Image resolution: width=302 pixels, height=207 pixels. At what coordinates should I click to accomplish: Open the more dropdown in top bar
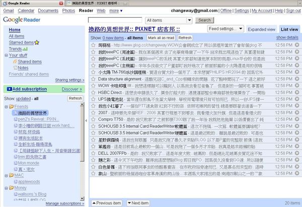[116, 11]
